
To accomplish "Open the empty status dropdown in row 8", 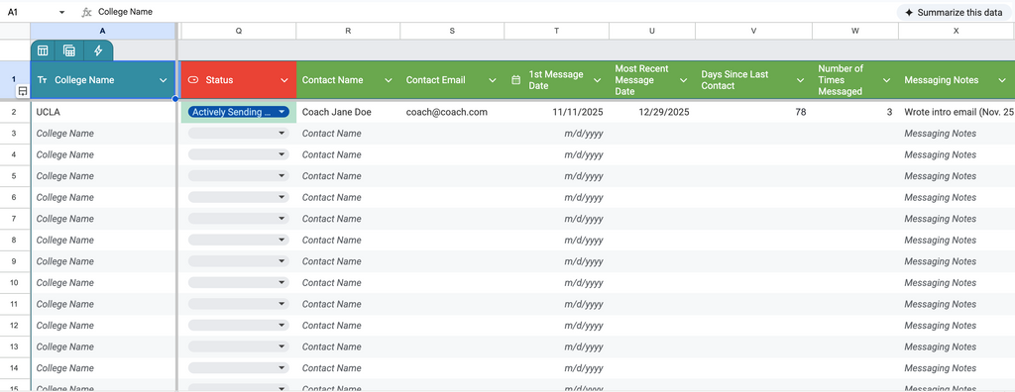I will pyautogui.click(x=238, y=240).
